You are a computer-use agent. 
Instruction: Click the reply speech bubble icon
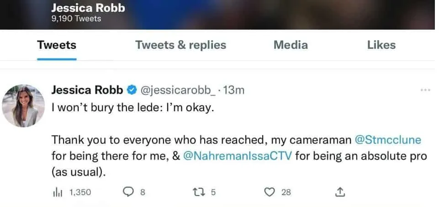point(127,192)
